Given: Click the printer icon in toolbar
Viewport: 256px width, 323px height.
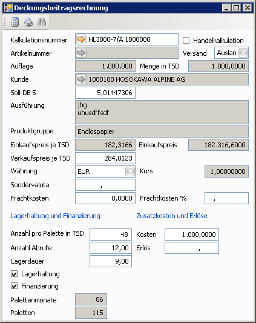Looking at the screenshot, I should pos(28,22).
